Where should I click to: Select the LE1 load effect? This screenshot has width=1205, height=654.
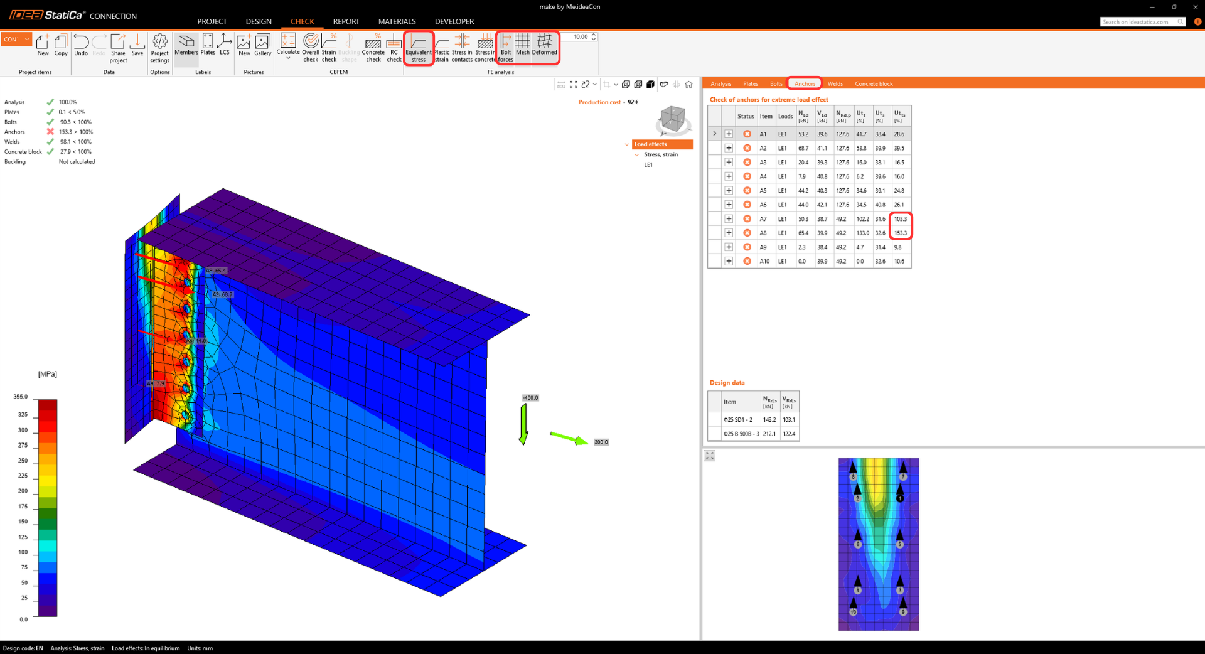click(648, 165)
